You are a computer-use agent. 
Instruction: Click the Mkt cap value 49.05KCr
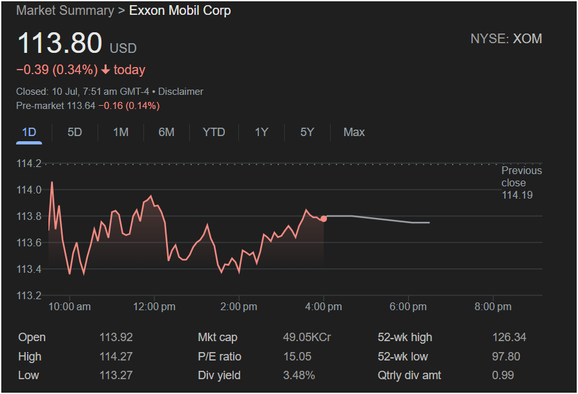[x=307, y=337]
